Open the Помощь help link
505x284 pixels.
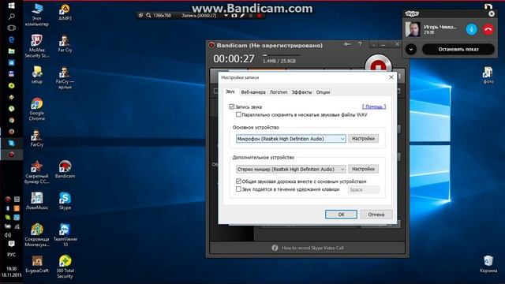(x=374, y=106)
